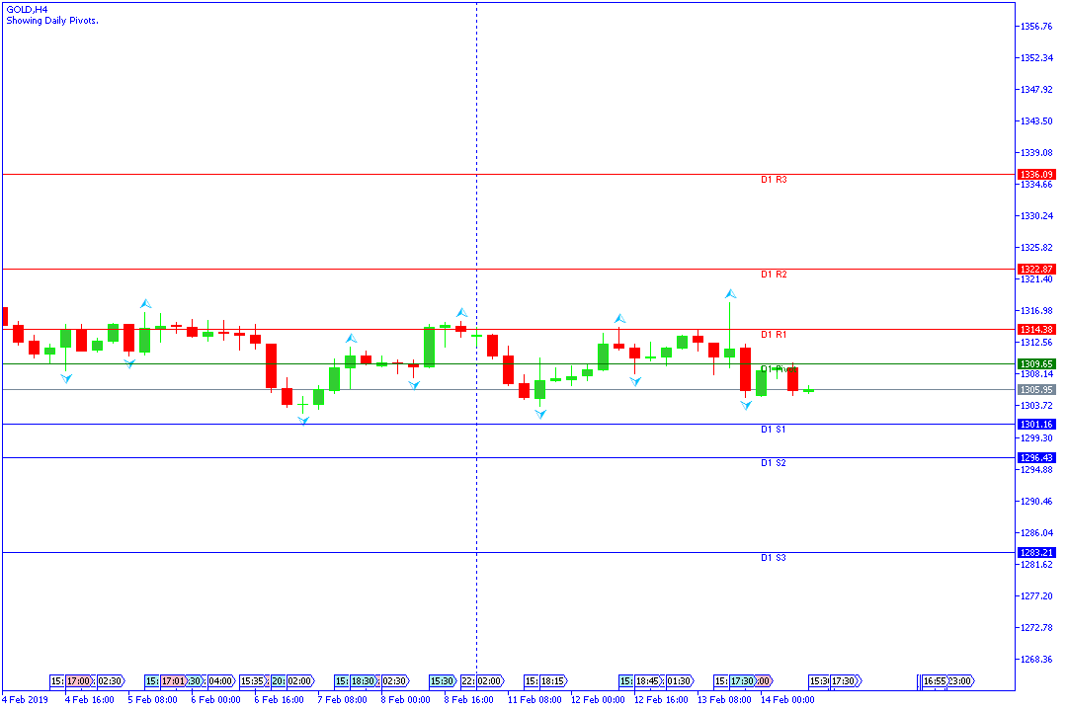Click the up fractal arrow above the 12 Feb candle
Image resolution: width=1067 pixels, height=711 pixels.
[x=619, y=319]
